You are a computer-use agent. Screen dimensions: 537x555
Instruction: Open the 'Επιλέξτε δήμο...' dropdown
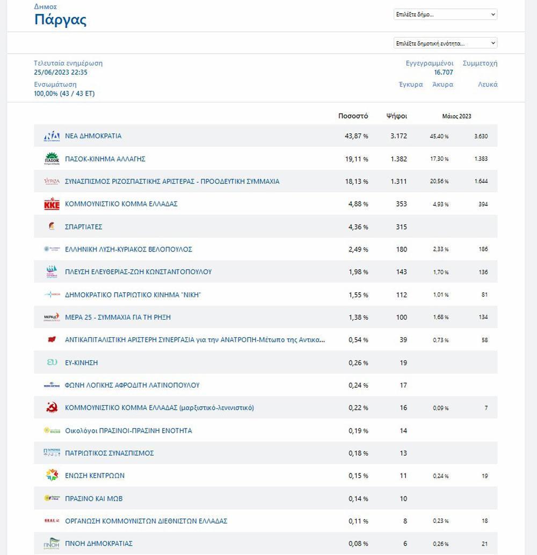pos(445,14)
